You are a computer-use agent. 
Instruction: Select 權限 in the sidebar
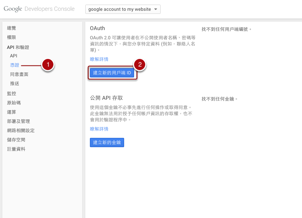(12, 37)
